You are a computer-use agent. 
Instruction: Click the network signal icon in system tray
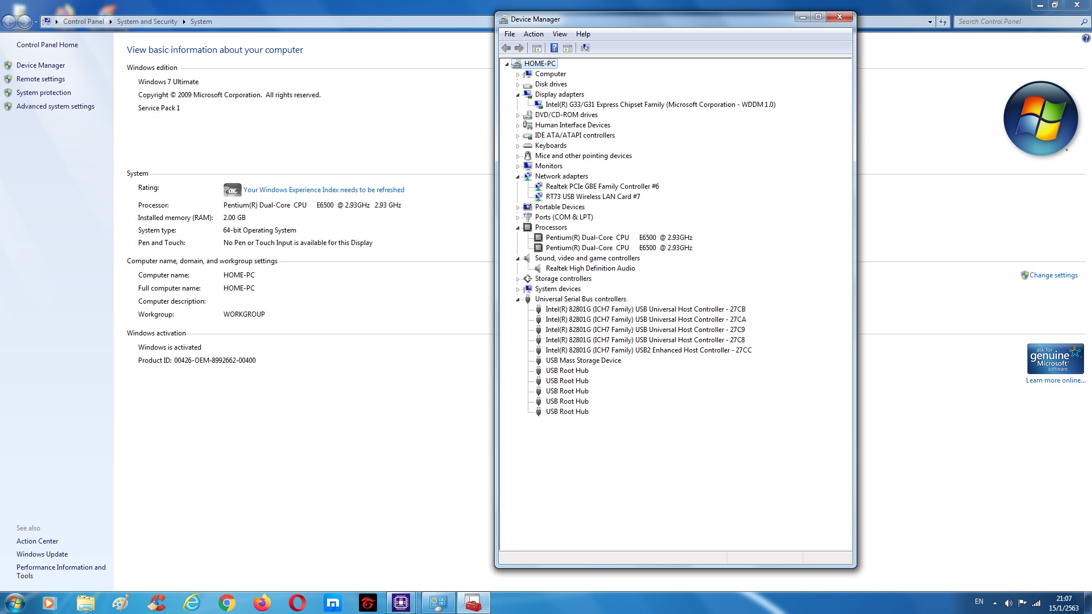coord(1036,603)
